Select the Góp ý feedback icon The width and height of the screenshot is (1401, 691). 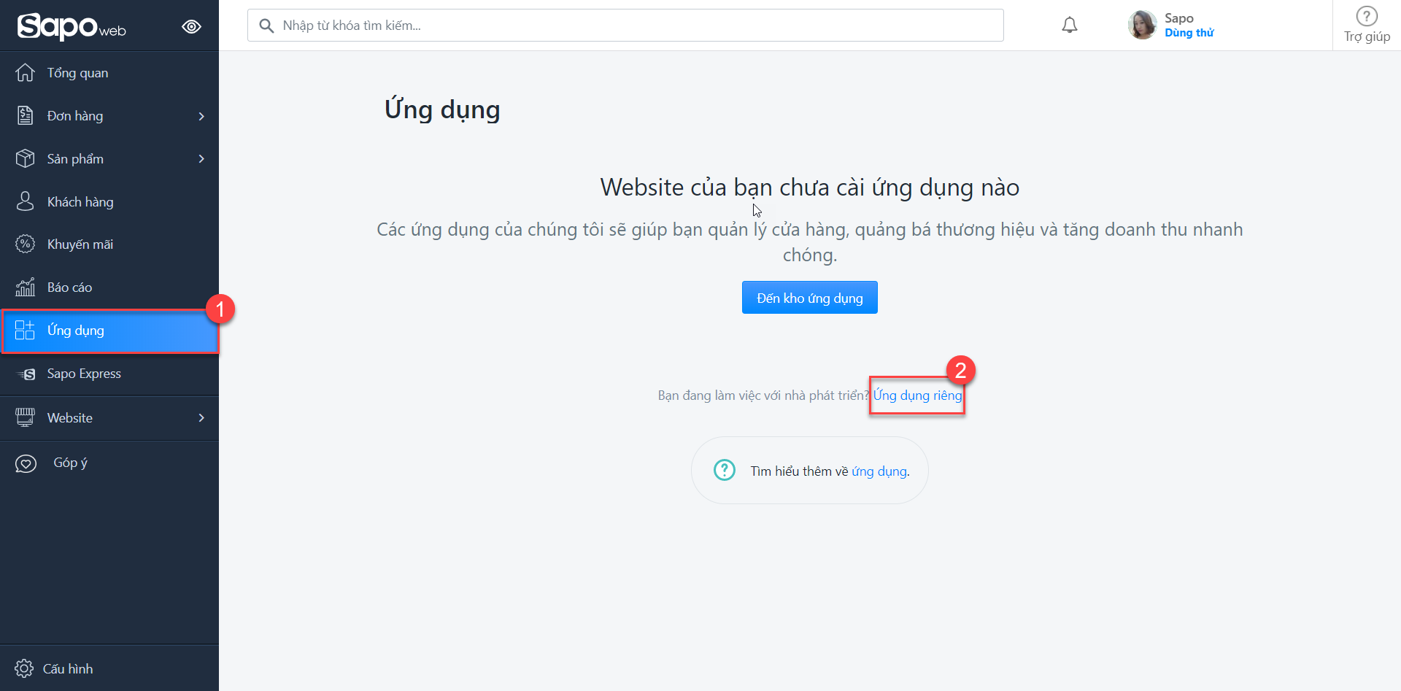tap(26, 463)
